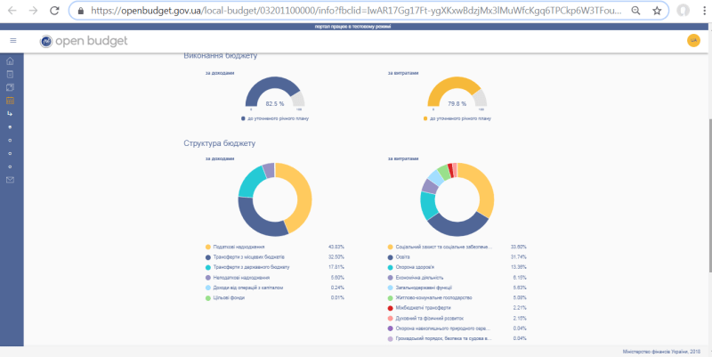Click the envelope icon in the sidebar
The width and height of the screenshot is (712, 357).
point(11,180)
